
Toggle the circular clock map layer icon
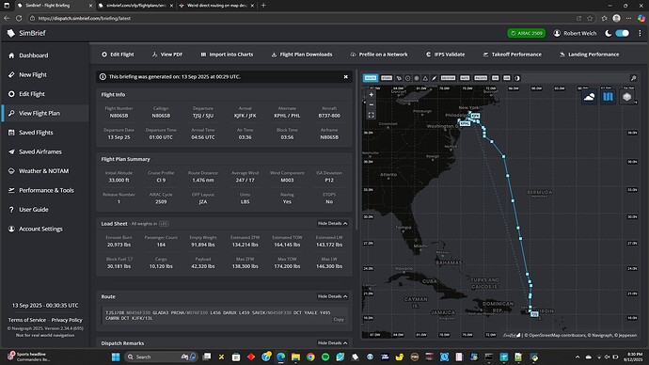tap(407, 78)
